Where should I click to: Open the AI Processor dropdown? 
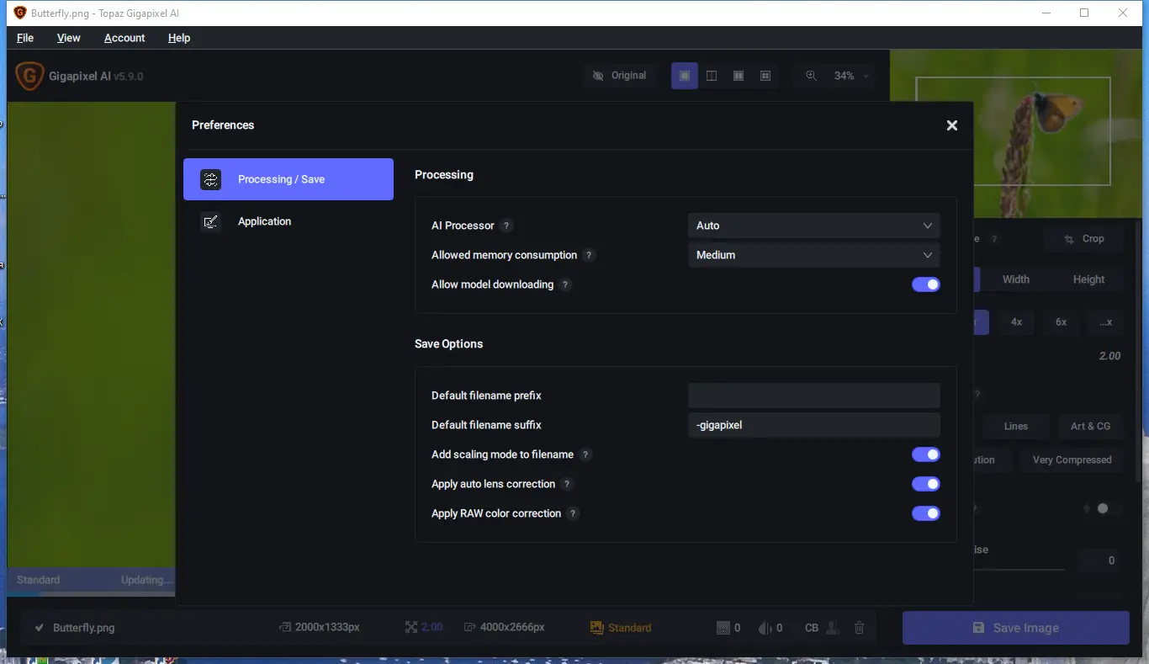click(x=814, y=226)
